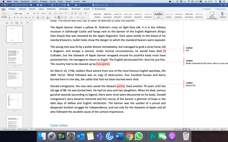Click the Kommentare button
This screenshot has height=142, width=228.
point(219,9)
